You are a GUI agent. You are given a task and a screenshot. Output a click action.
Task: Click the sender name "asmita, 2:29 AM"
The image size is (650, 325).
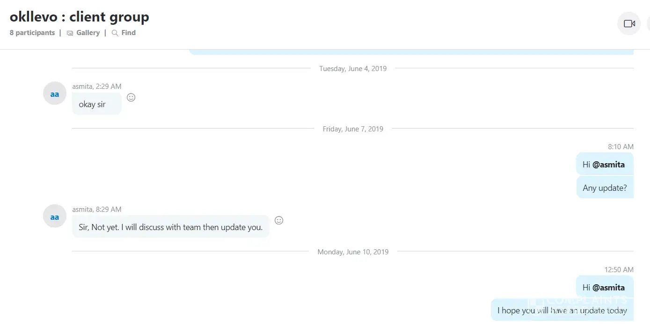point(97,87)
